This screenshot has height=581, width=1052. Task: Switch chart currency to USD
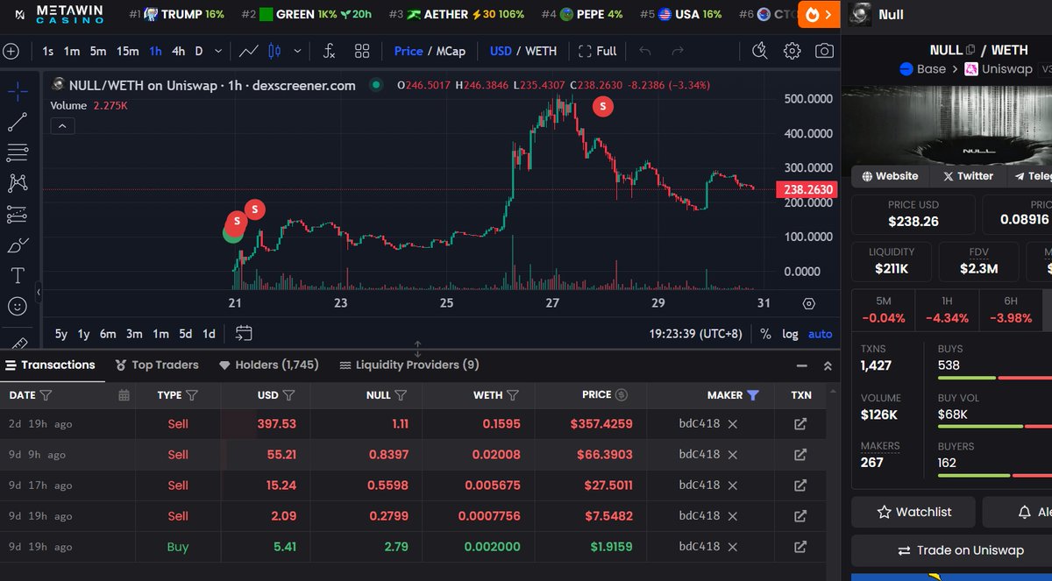tap(501, 51)
